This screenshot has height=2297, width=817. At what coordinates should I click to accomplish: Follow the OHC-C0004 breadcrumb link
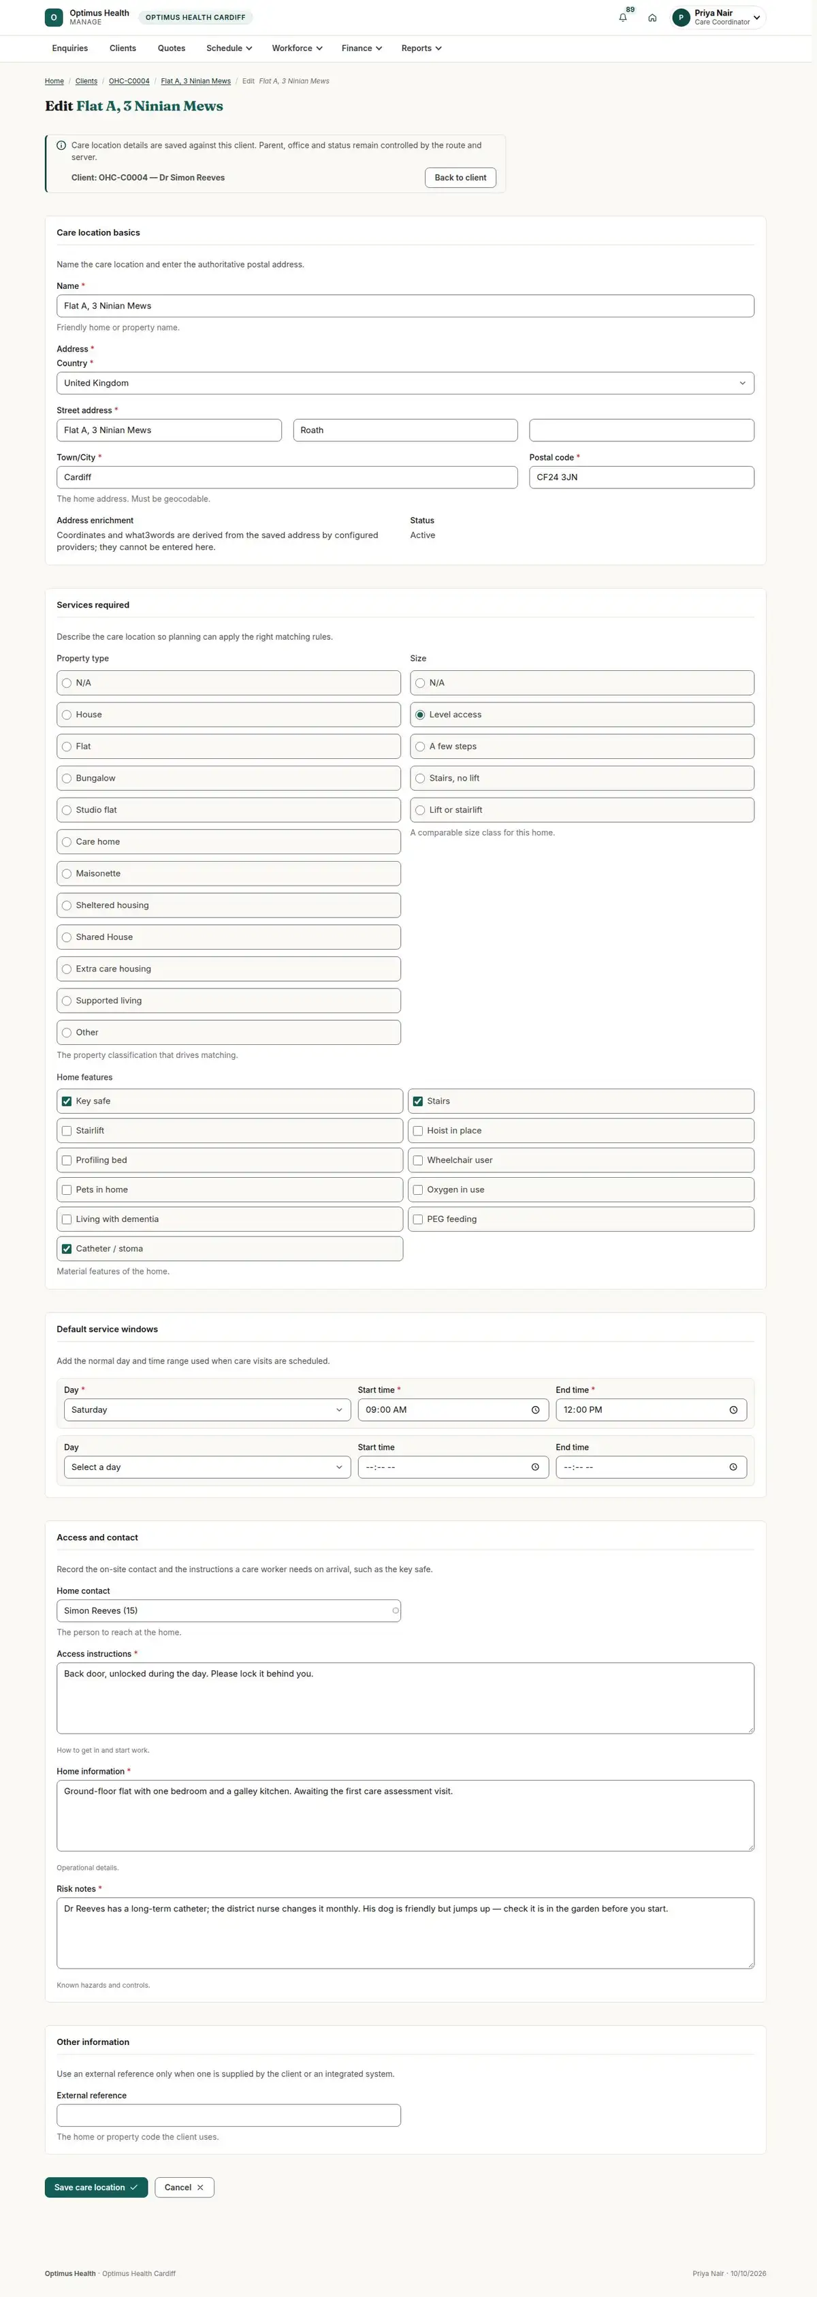point(129,81)
